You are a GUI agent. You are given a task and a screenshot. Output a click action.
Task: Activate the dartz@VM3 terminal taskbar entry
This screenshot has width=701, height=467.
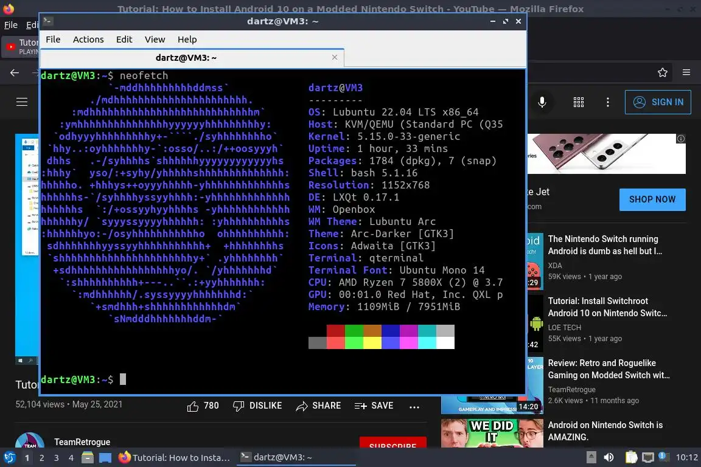296,457
